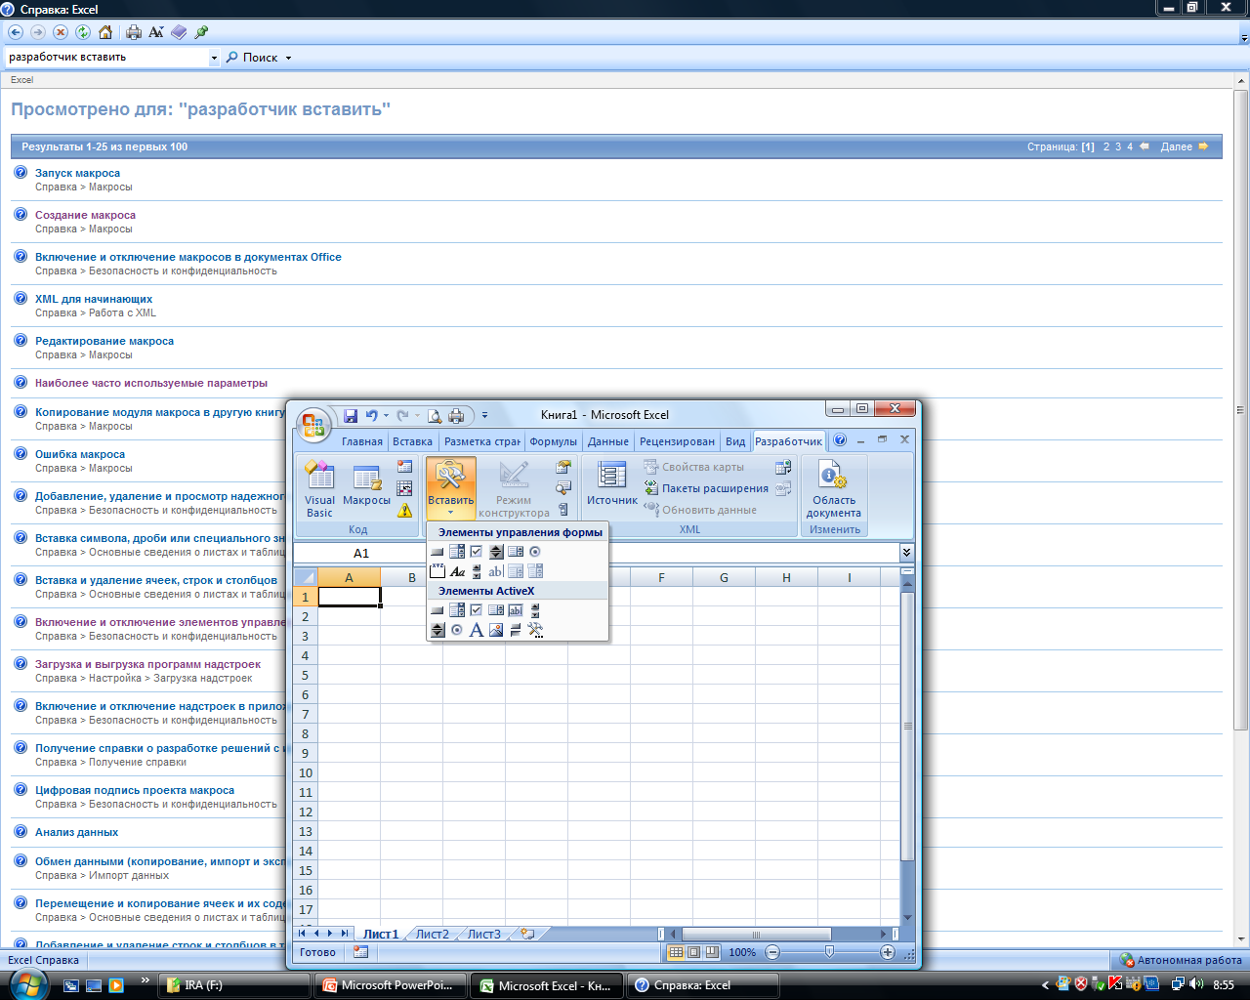Insert a form control Button
The height and width of the screenshot is (1000, 1250).
[437, 552]
